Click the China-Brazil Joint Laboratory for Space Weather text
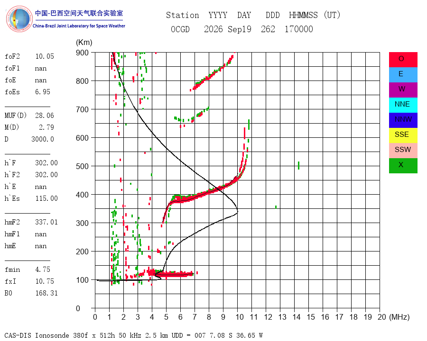Screen dimensions: 427x341 [79, 26]
